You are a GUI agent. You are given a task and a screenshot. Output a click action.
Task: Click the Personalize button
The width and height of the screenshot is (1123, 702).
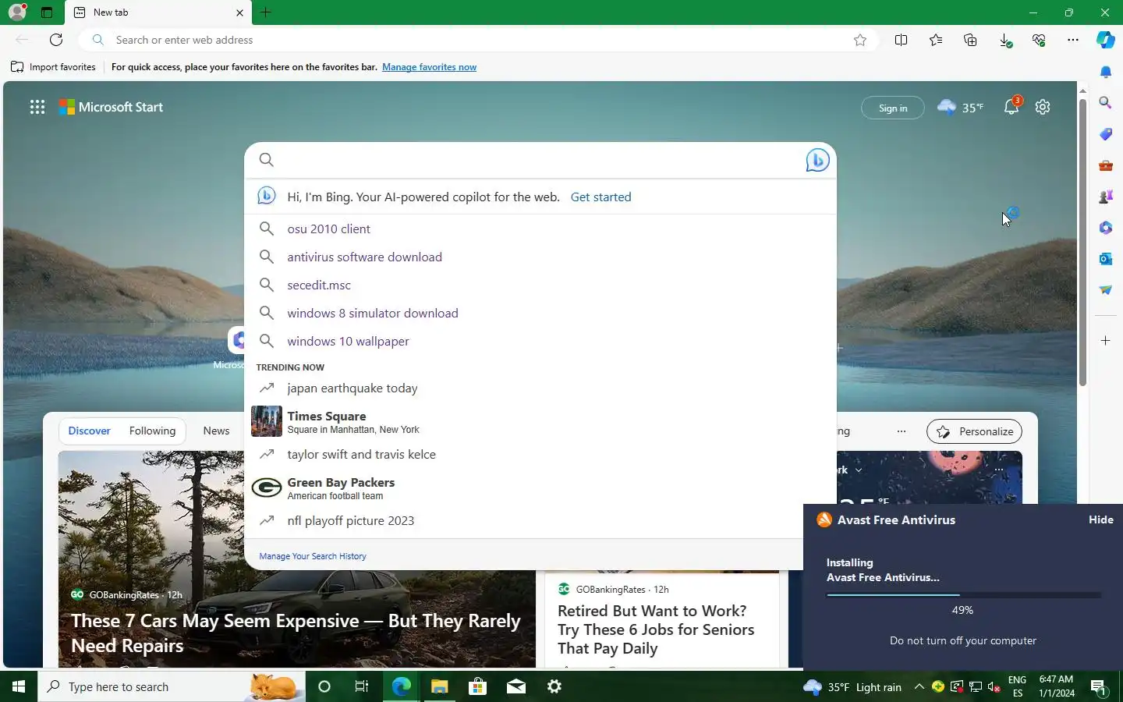coord(974,431)
